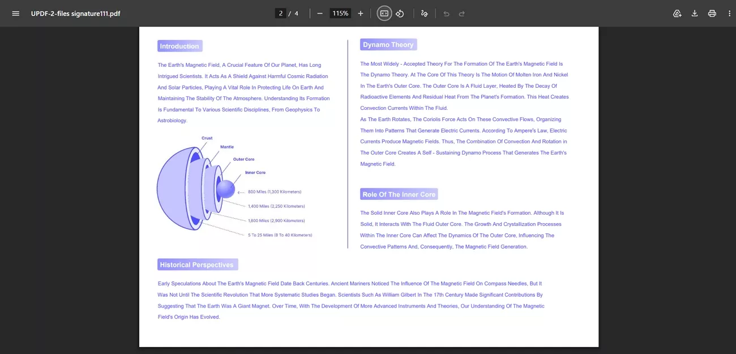Open the more options menu
736x354 pixels.
pyautogui.click(x=729, y=13)
